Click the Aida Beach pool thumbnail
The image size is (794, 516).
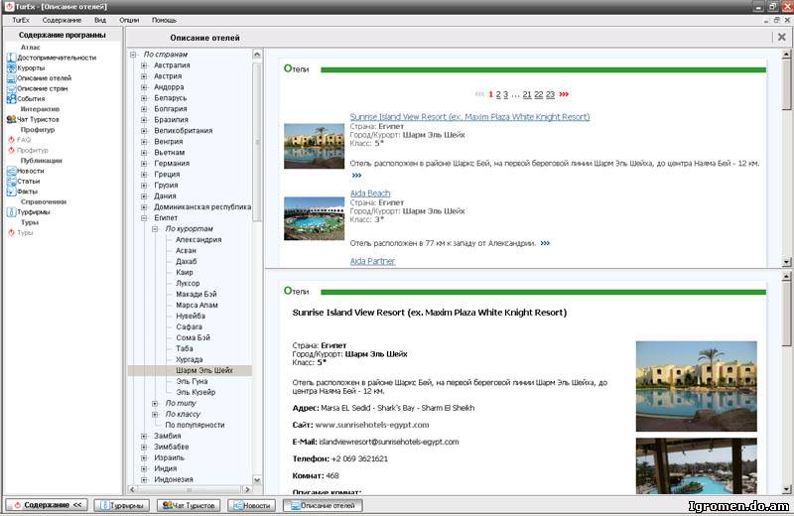(x=314, y=218)
